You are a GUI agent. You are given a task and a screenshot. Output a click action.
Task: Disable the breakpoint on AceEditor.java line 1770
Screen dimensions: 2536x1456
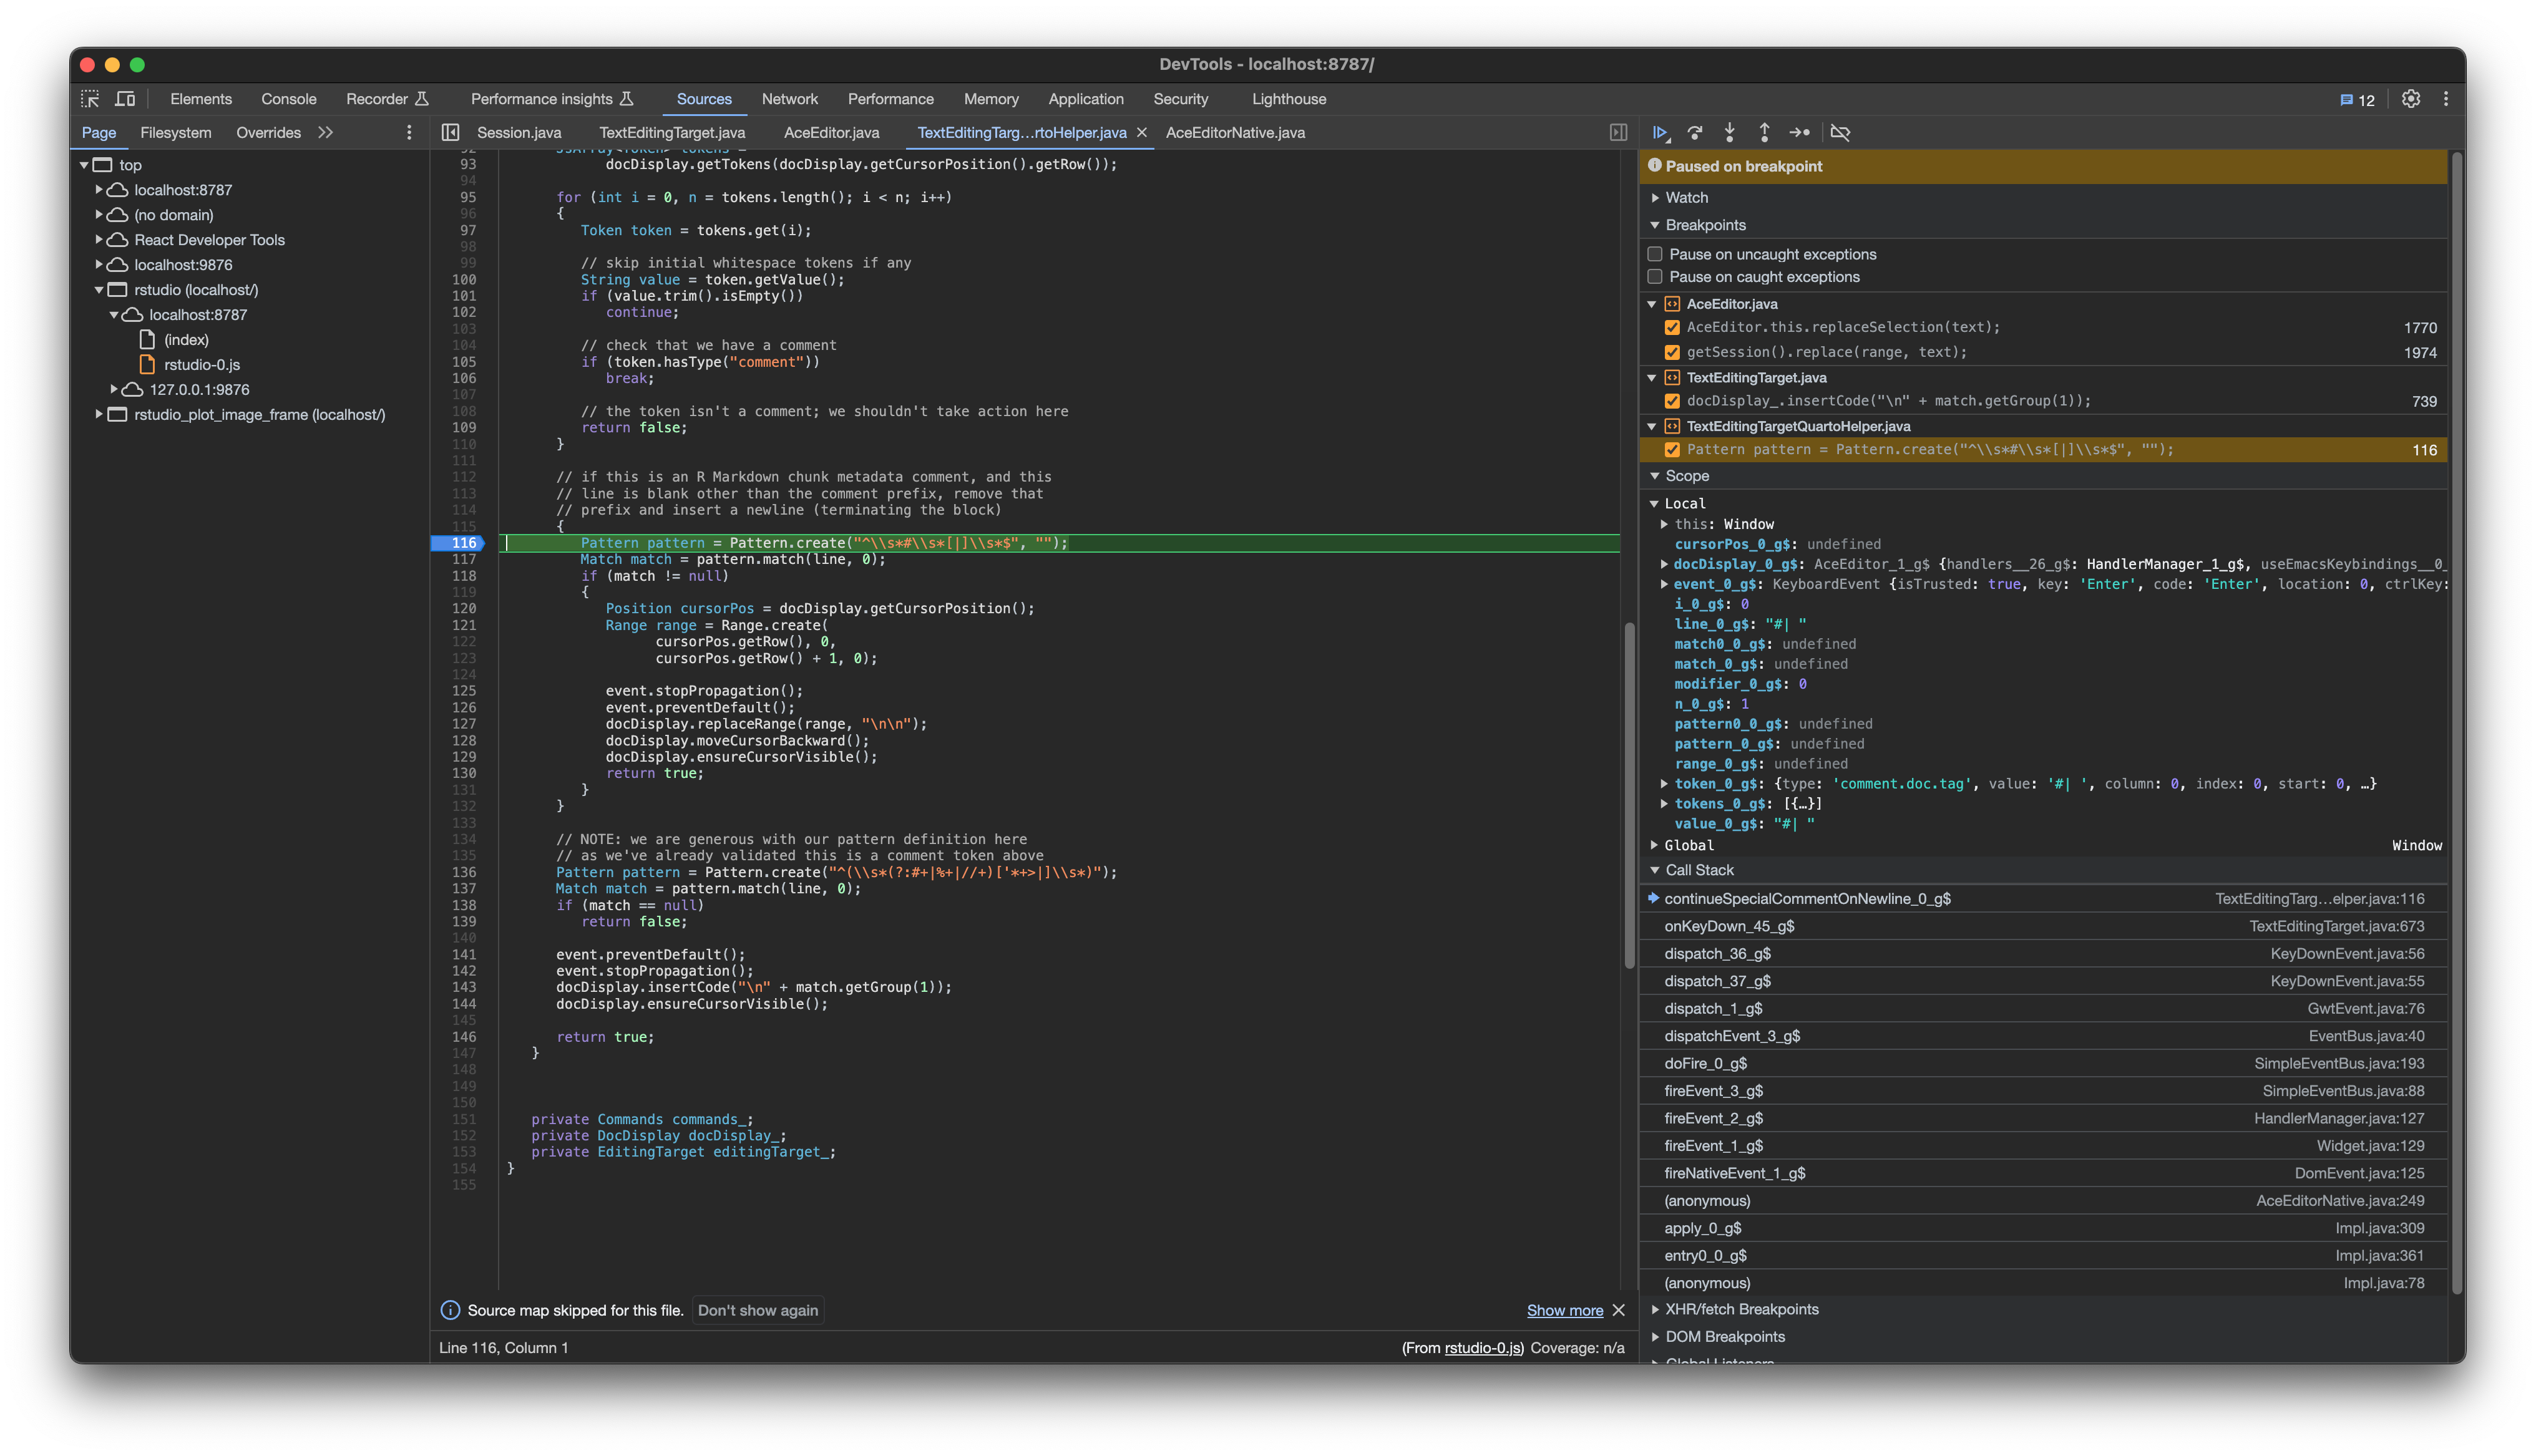(x=1672, y=327)
